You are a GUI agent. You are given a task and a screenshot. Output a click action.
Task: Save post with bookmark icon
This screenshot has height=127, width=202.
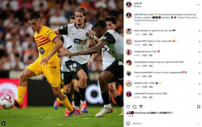(x=199, y=107)
